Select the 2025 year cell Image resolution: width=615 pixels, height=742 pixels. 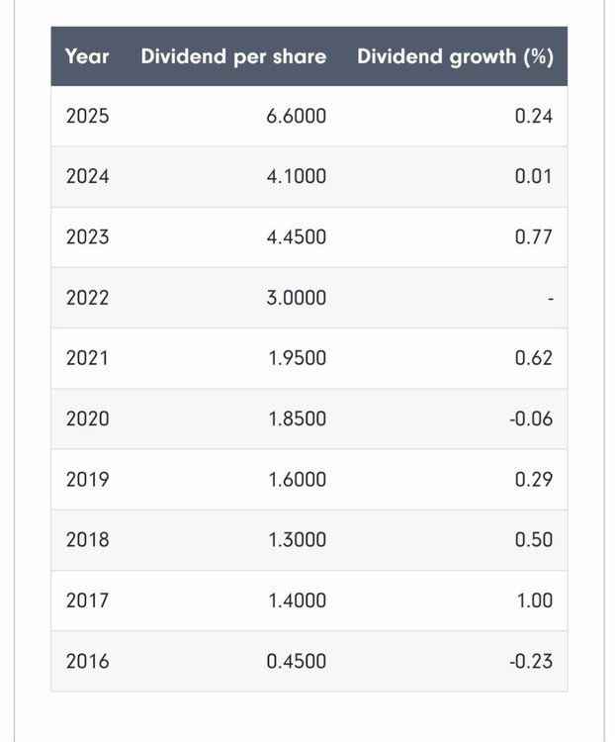click(87, 117)
